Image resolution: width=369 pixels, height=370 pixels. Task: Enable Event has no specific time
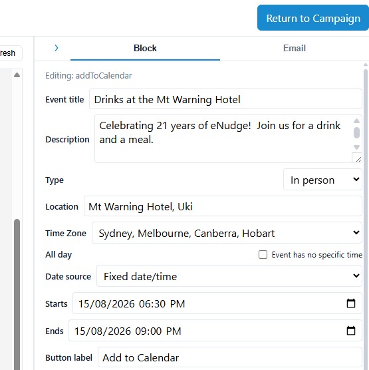(x=263, y=255)
